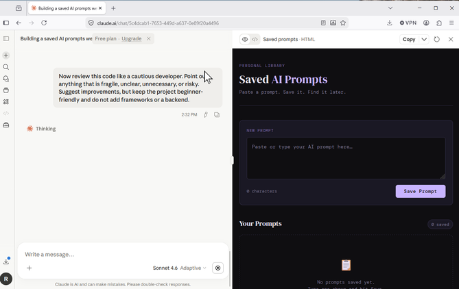Click the stop response button
This screenshot has height=289, width=459.
pyautogui.click(x=217, y=268)
